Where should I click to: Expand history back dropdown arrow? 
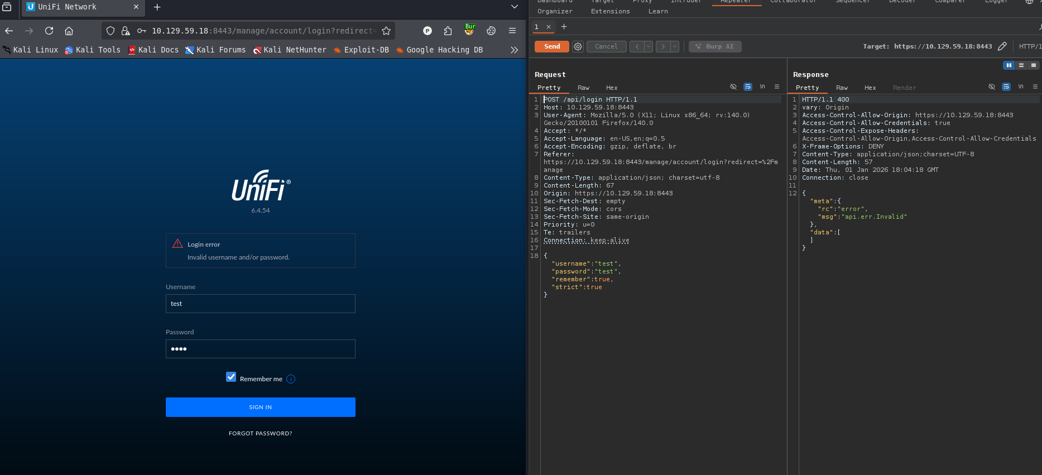[x=649, y=47]
